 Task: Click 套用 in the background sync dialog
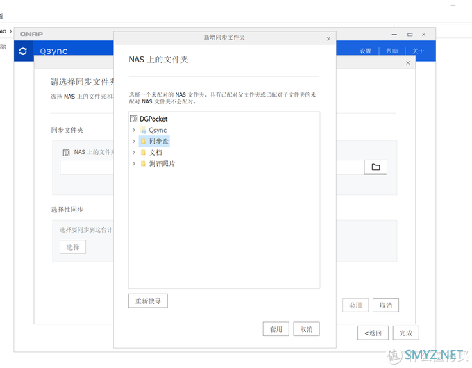point(355,306)
